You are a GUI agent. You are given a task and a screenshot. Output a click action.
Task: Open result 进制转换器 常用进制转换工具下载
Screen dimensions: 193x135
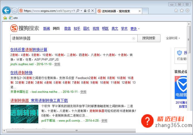(39, 101)
